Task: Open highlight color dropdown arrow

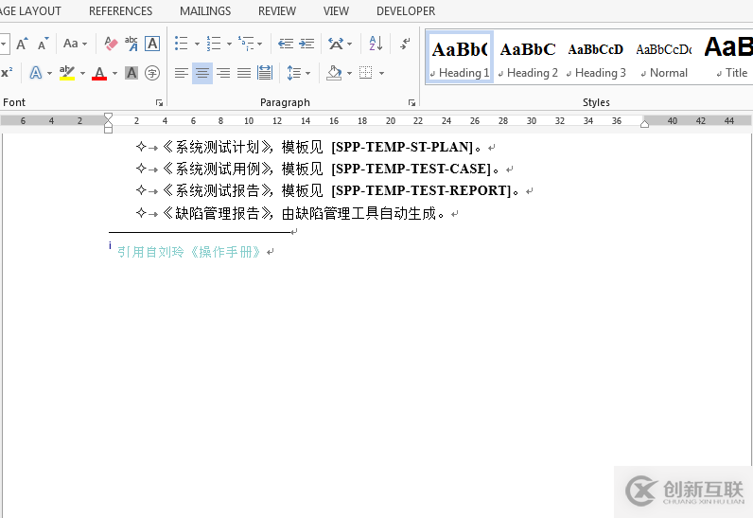Action: click(x=82, y=74)
